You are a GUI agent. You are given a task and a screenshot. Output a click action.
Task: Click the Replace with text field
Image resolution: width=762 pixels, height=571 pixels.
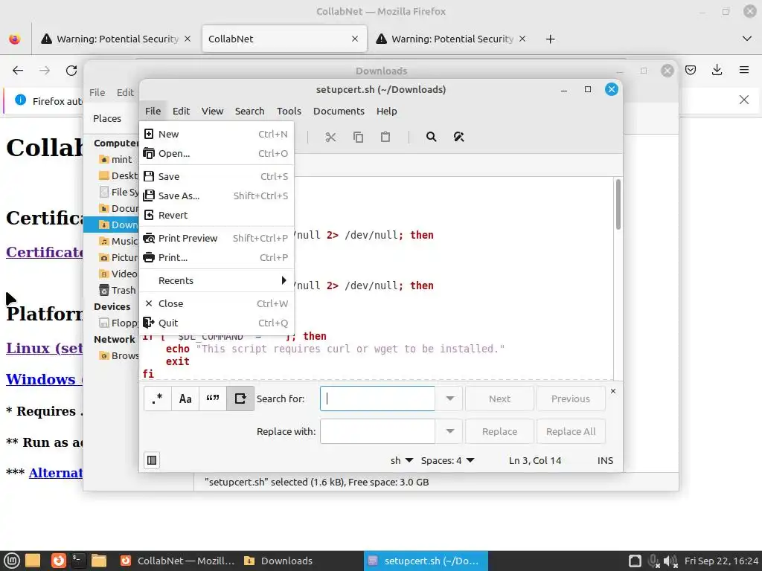[x=377, y=431]
